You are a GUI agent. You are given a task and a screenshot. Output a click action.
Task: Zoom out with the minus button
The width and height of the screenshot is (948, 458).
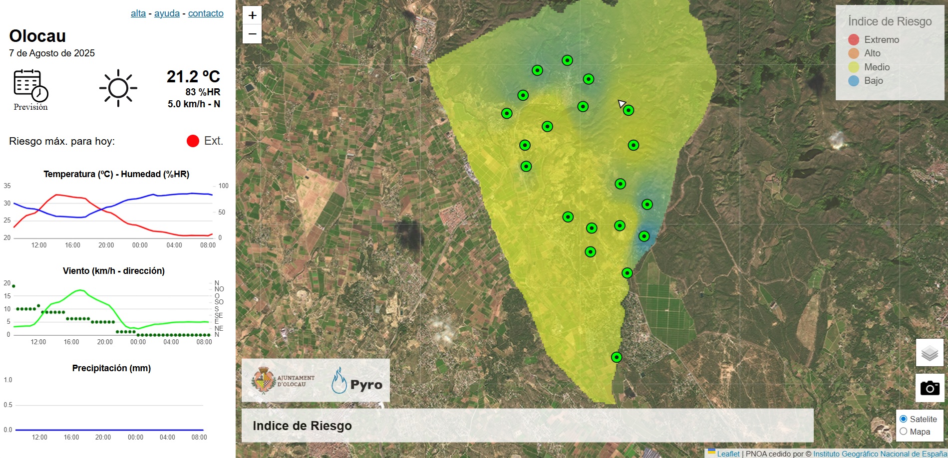(252, 33)
